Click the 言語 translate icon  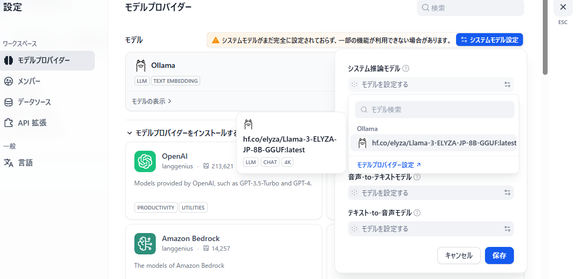9,163
